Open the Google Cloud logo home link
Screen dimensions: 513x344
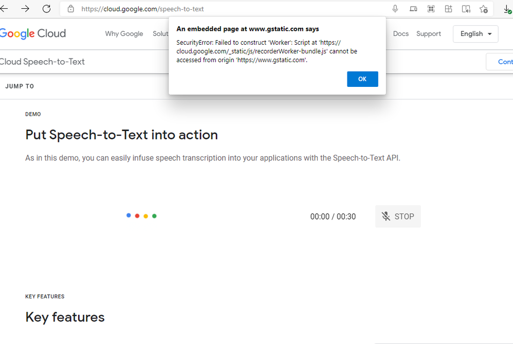tap(33, 33)
